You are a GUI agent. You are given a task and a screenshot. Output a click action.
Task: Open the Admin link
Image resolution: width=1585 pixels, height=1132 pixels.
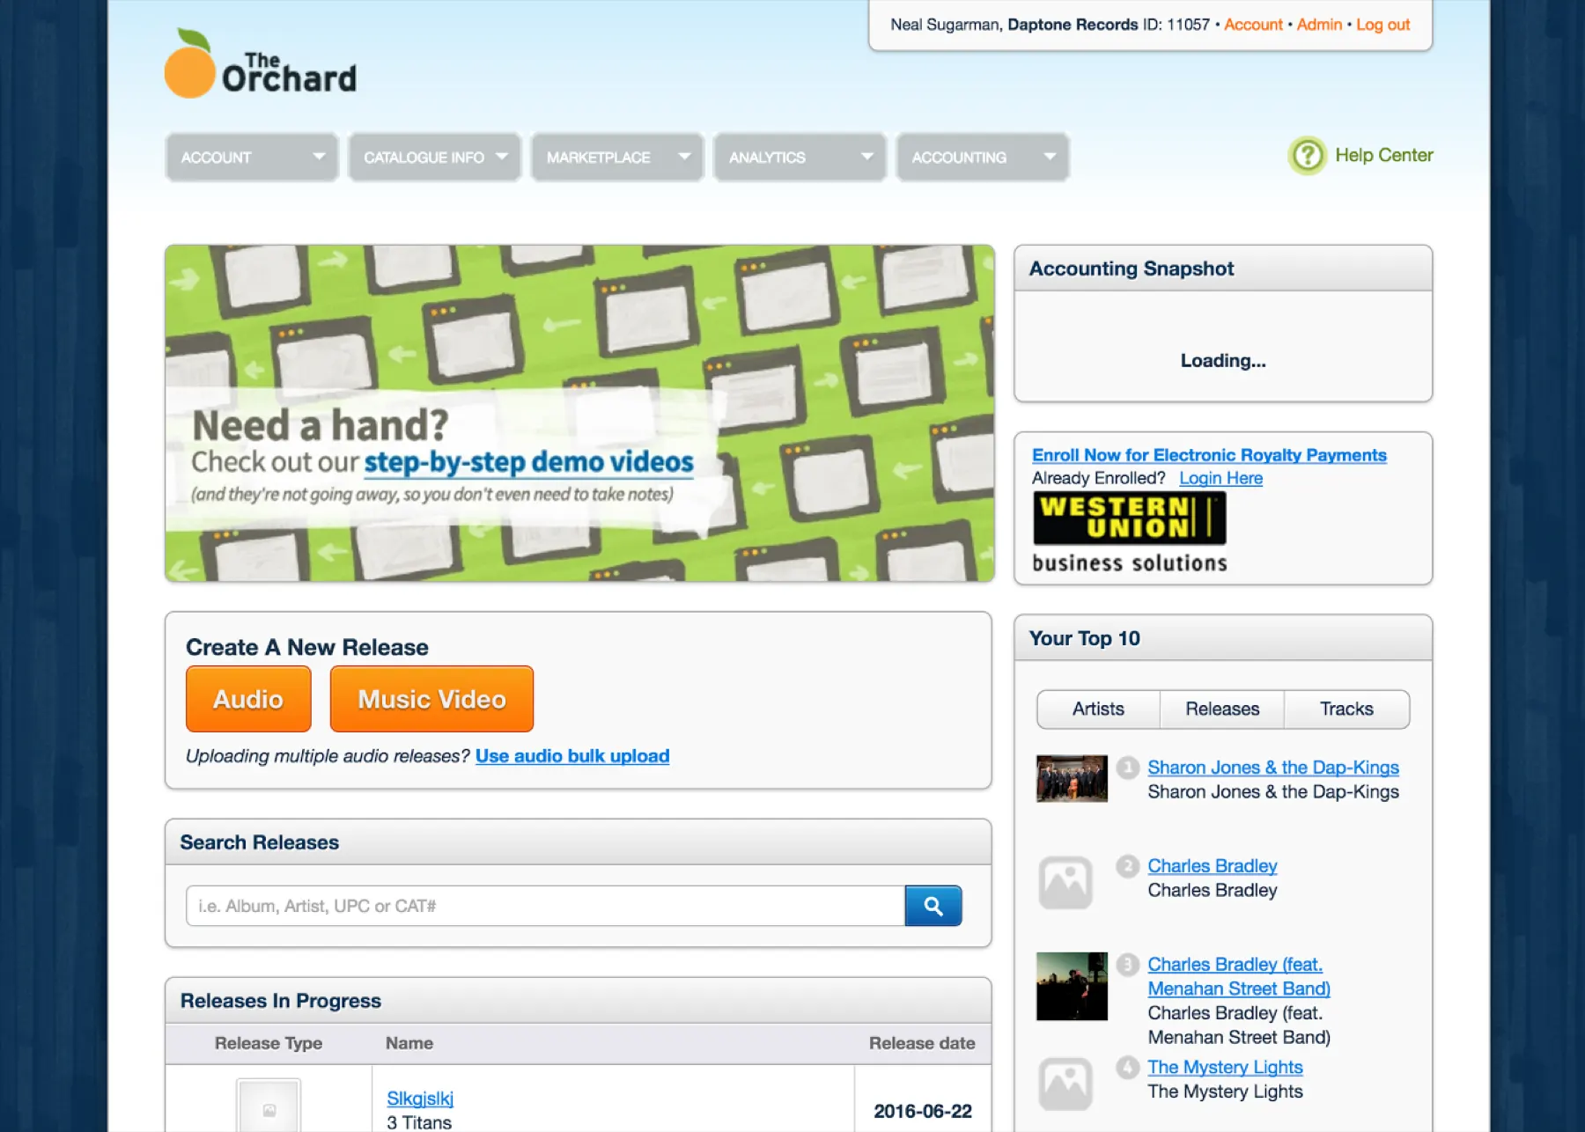tap(1319, 25)
